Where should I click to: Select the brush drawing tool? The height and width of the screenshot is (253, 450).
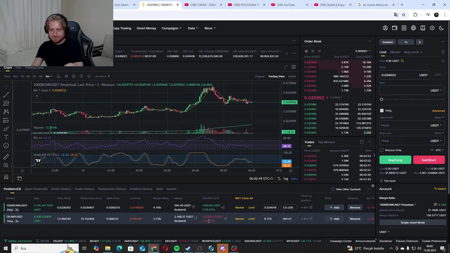point(6,129)
